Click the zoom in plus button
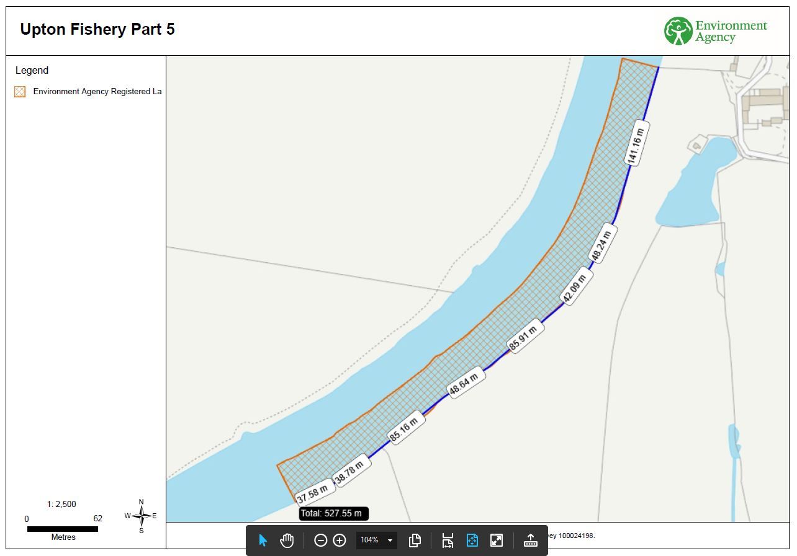 (x=340, y=541)
